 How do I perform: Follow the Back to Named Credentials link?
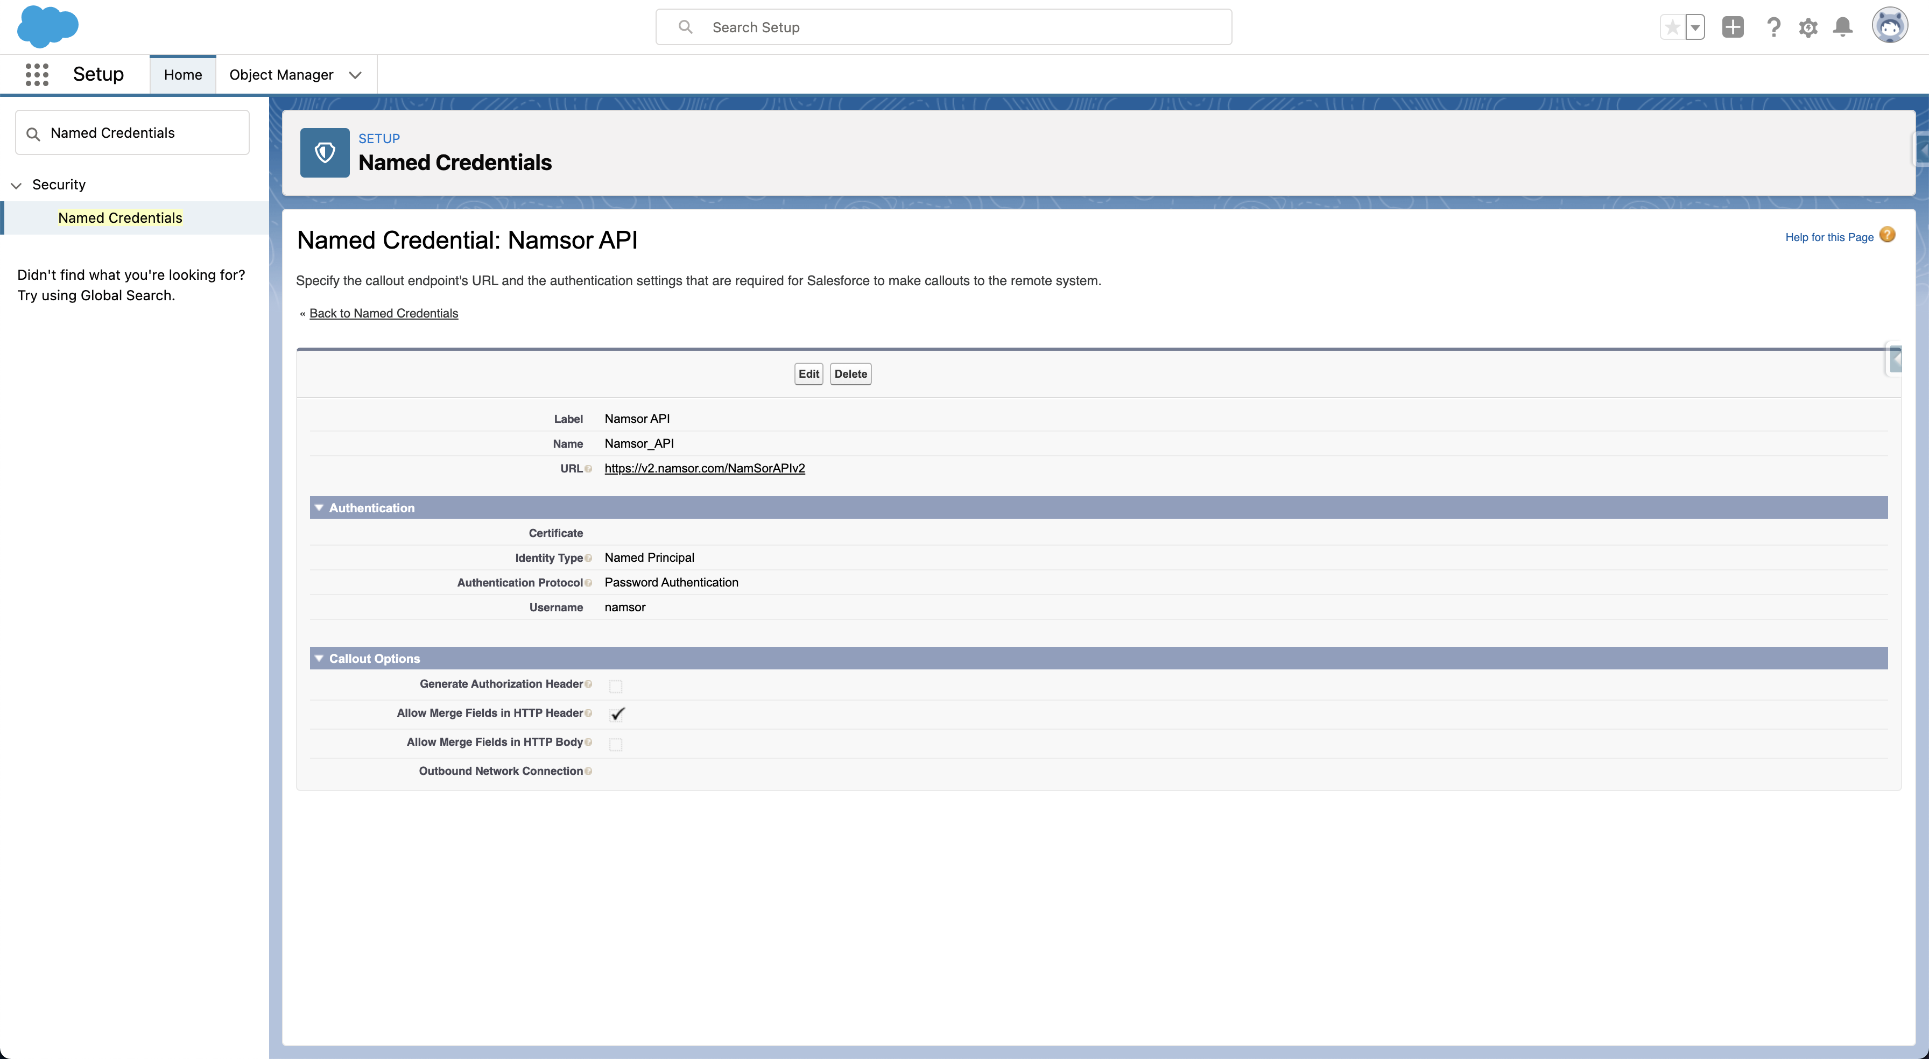coord(383,313)
